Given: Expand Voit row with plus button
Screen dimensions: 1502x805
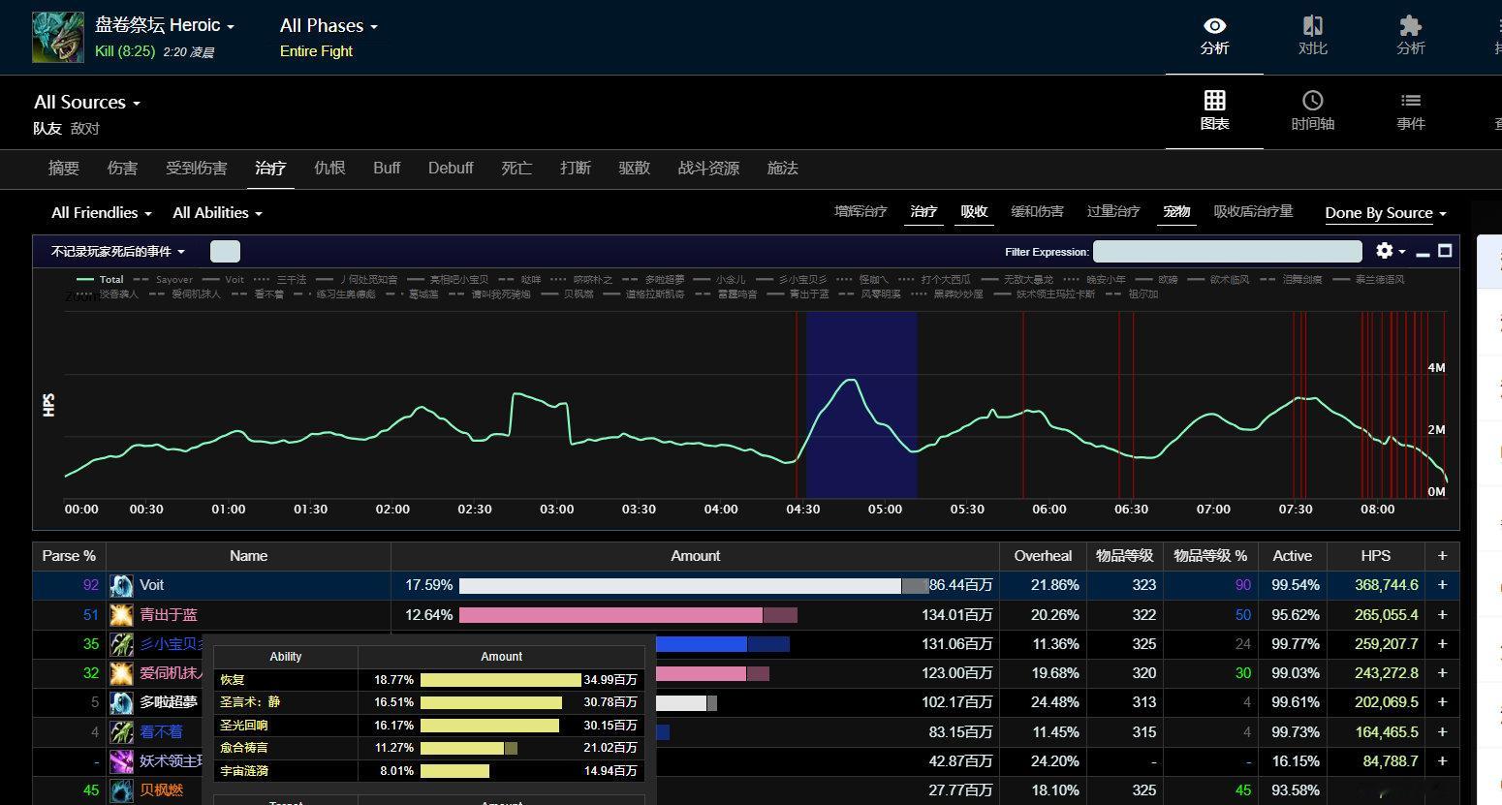Looking at the screenshot, I should pyautogui.click(x=1442, y=585).
